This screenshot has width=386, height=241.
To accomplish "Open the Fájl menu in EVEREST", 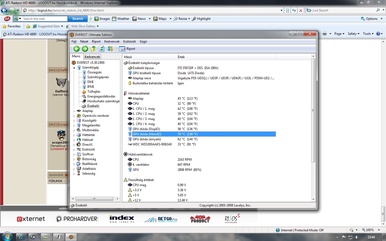I will (x=74, y=42).
